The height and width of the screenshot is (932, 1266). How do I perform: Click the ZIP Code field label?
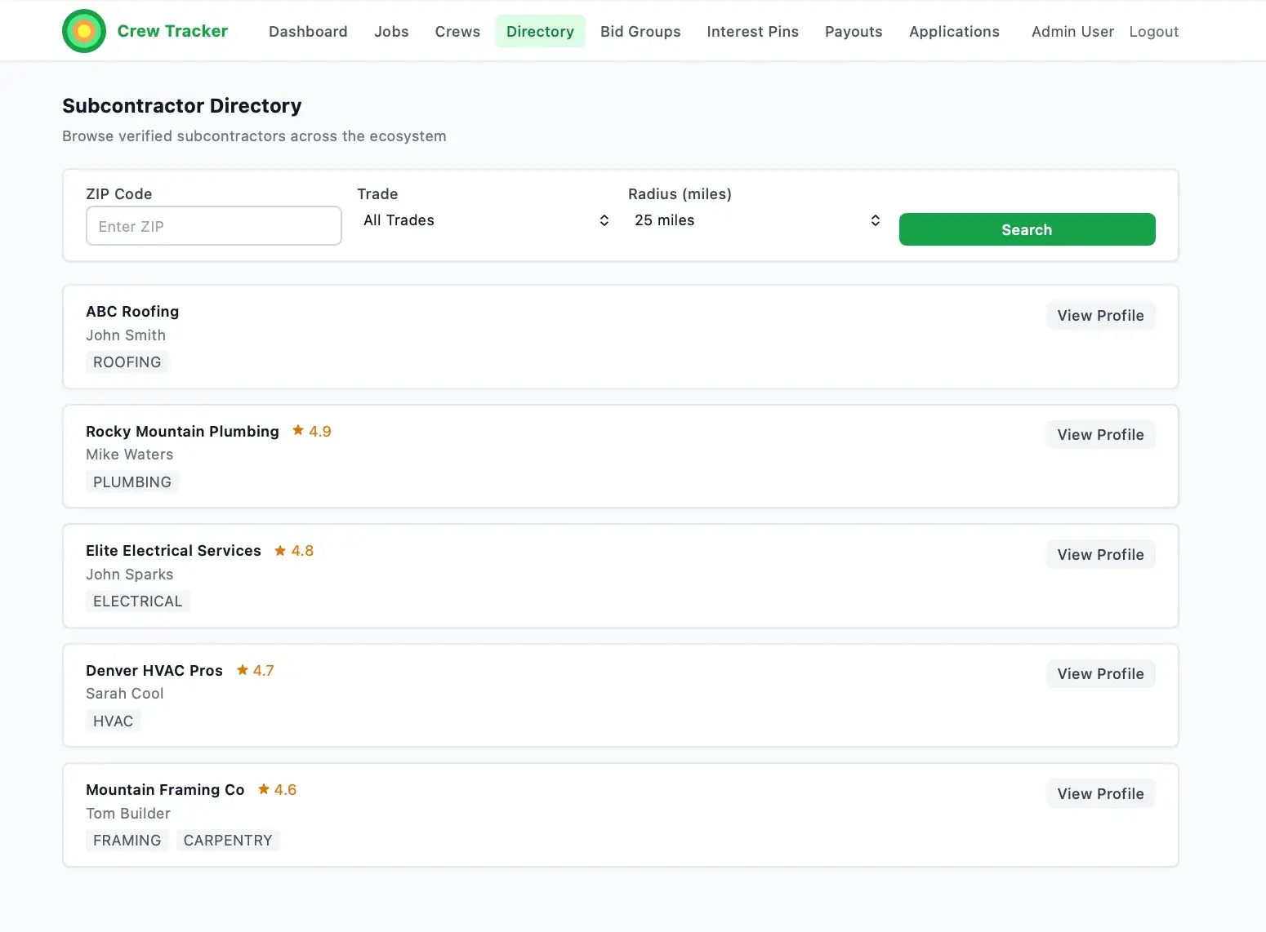click(x=119, y=193)
